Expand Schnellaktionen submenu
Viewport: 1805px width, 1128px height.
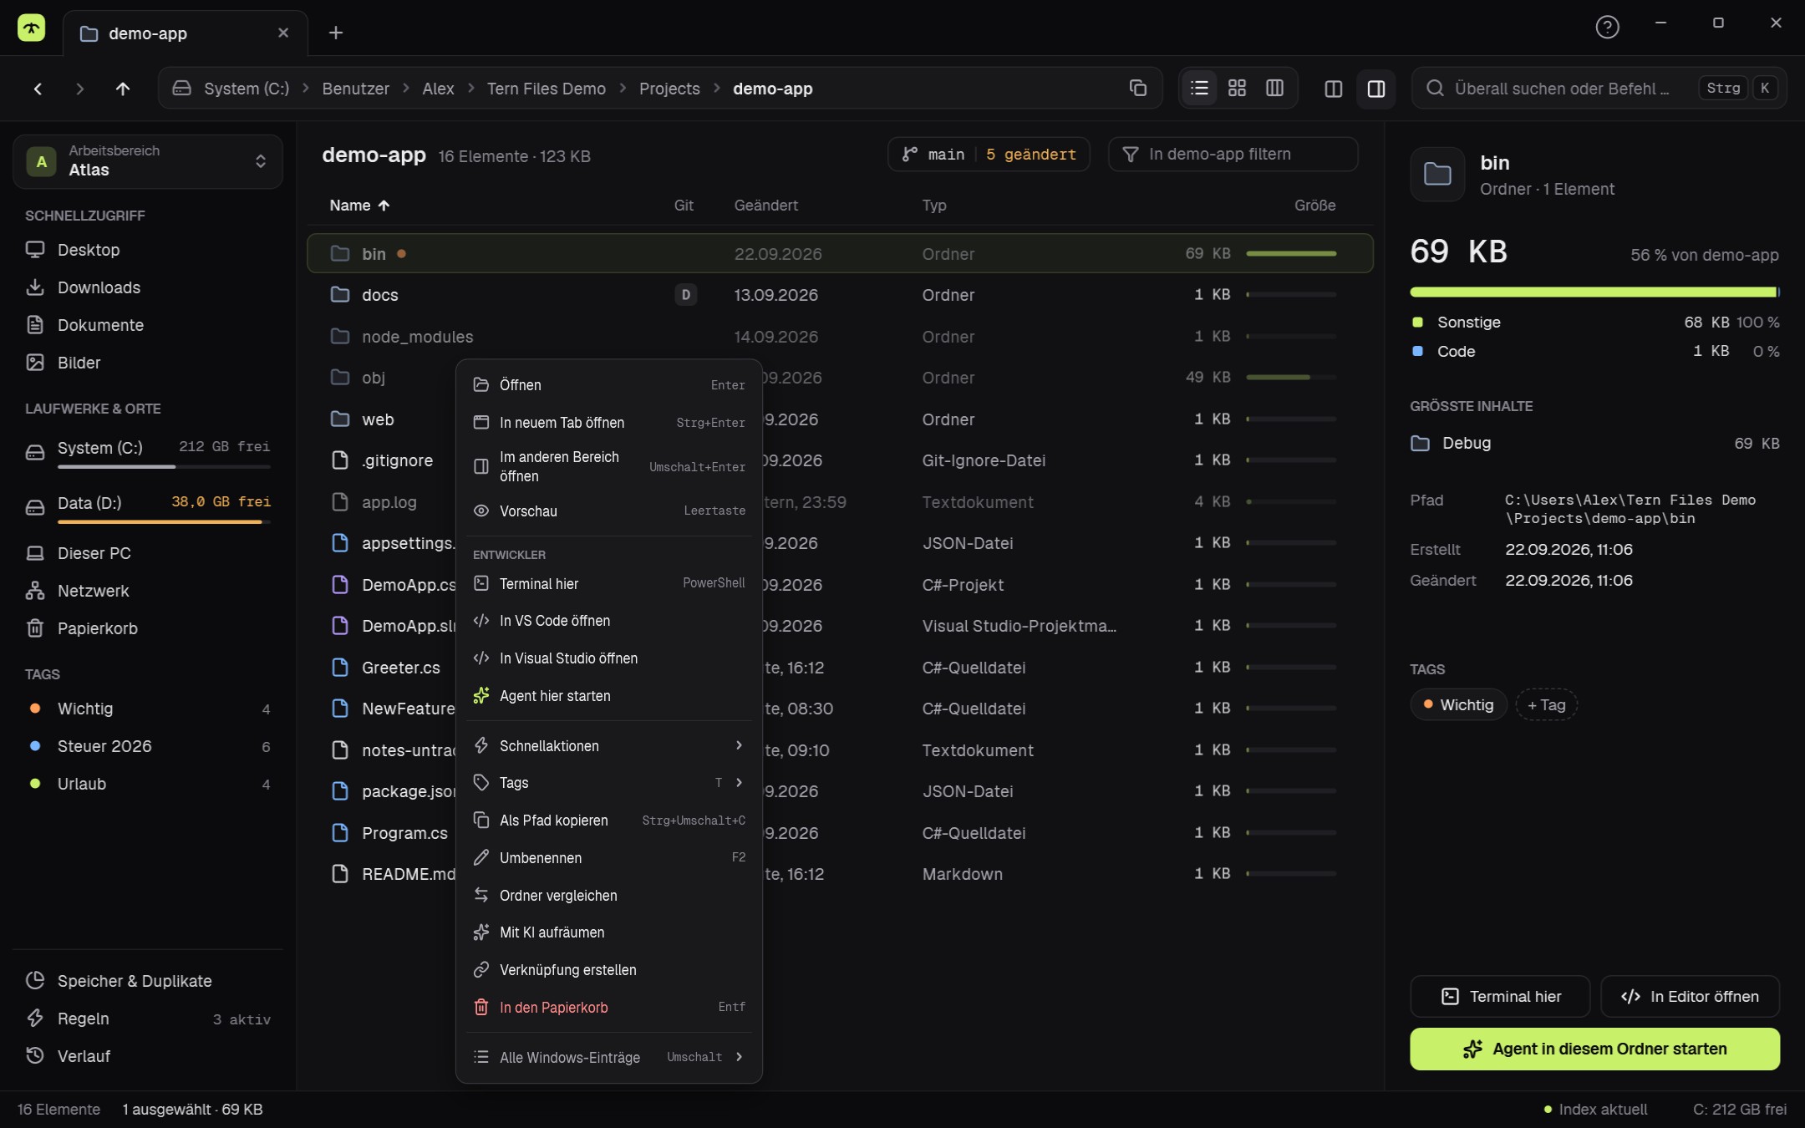[608, 745]
